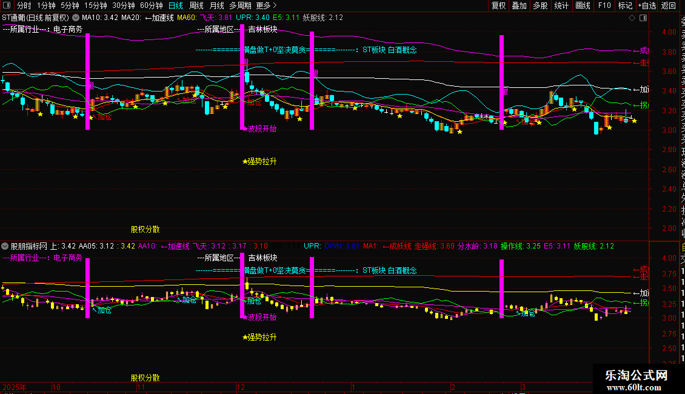Click 电子商务 label in main chart

68,29
